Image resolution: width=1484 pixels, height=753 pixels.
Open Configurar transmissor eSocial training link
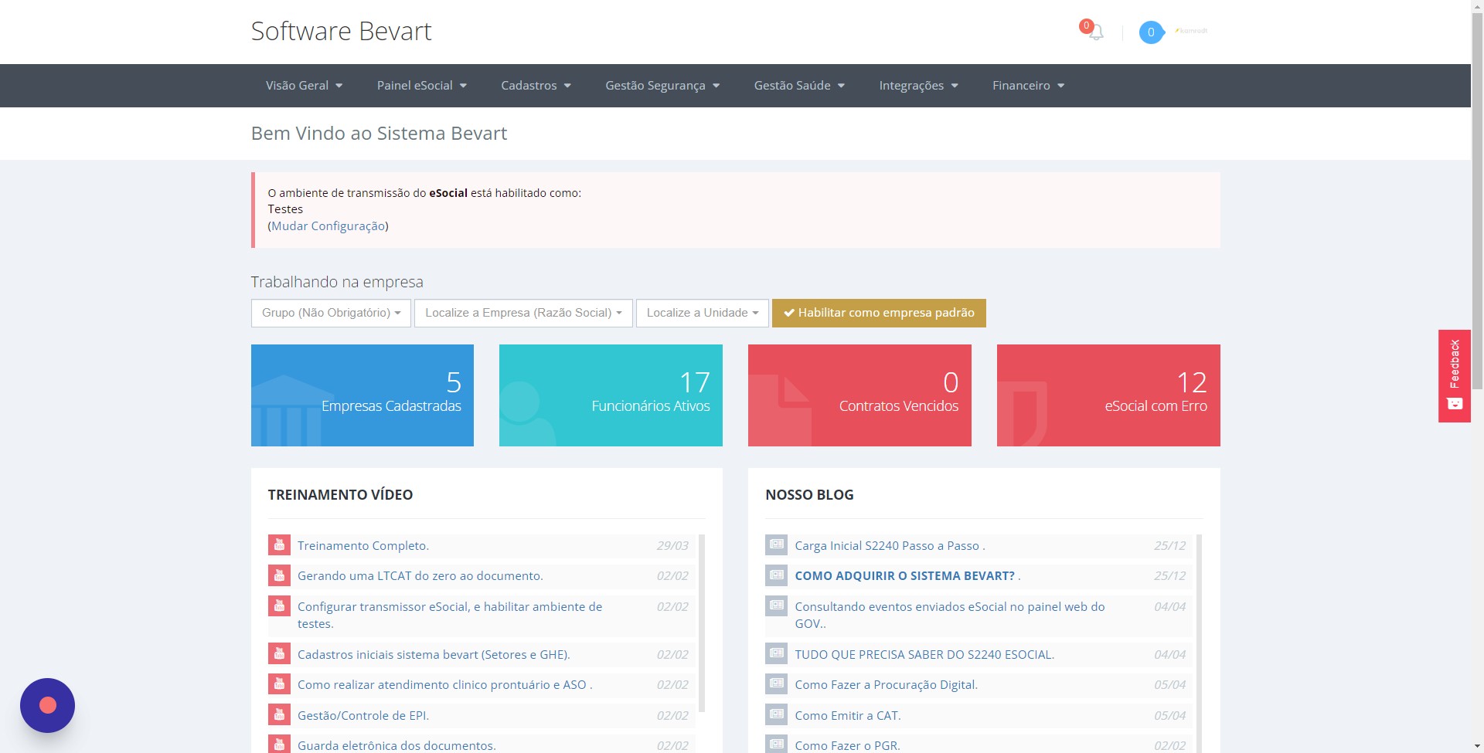click(x=450, y=615)
